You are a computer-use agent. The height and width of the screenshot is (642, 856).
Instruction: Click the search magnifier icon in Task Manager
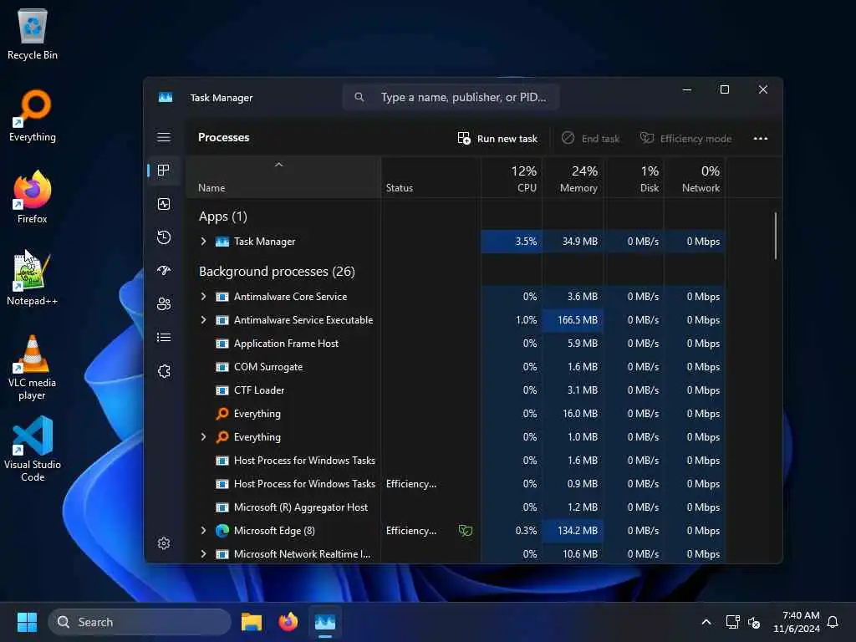359,97
